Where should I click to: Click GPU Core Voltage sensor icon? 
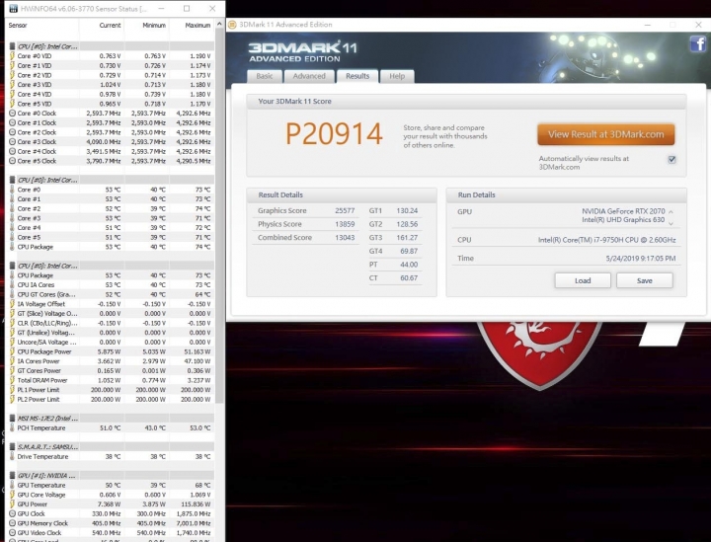(x=12, y=495)
